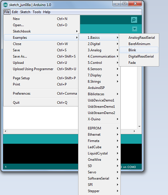Expand 8.Strings examples submenu
The height and width of the screenshot is (195, 168).
click(x=99, y=81)
